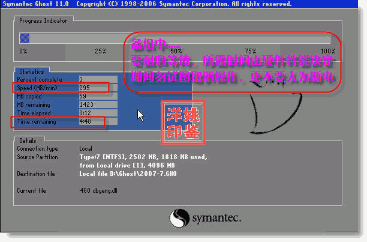The width and height of the screenshot is (367, 242).
Task: Click the Speed (MB/min) label
Action: 37,88
